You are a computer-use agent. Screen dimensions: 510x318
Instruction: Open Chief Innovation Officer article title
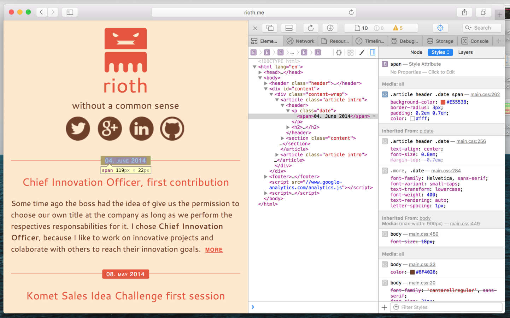coord(126,182)
